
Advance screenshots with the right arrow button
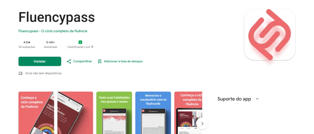pos(202,124)
